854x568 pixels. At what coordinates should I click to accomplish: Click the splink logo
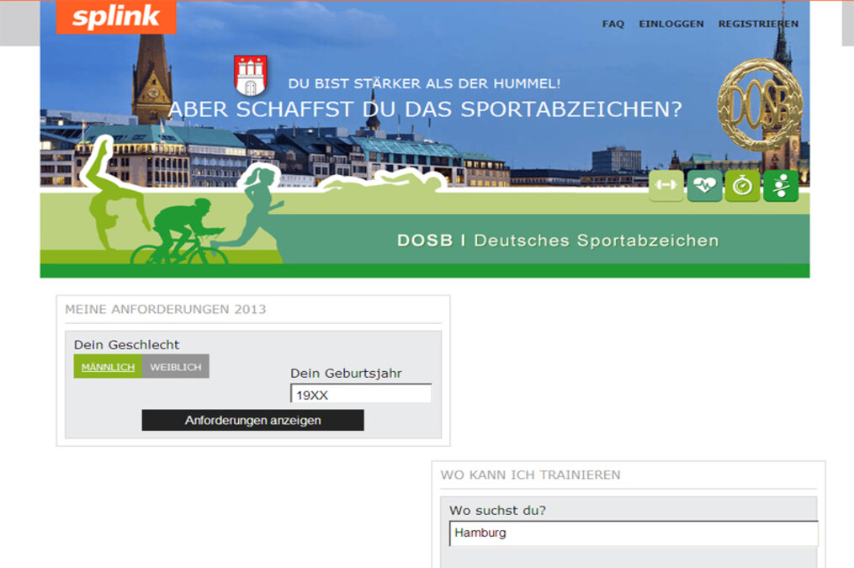[x=116, y=18]
